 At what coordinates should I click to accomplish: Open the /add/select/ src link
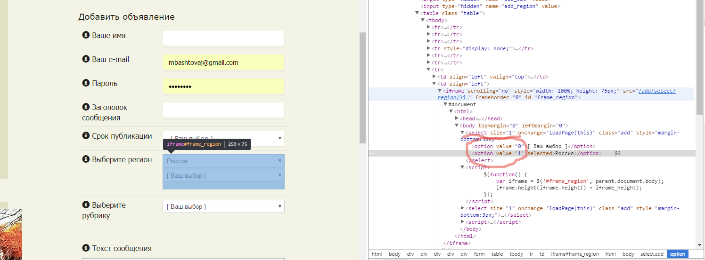[656, 91]
